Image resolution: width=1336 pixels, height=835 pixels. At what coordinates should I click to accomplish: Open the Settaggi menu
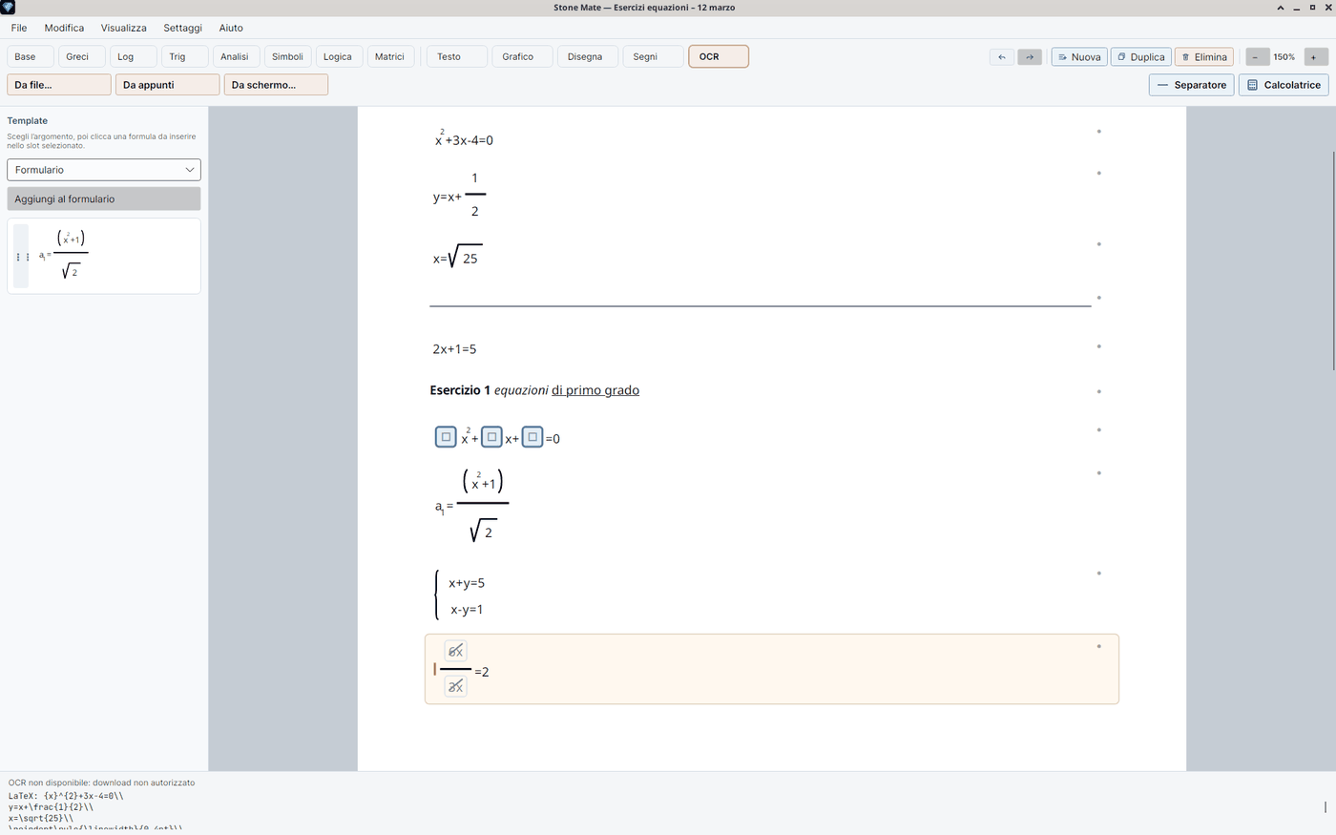point(182,28)
